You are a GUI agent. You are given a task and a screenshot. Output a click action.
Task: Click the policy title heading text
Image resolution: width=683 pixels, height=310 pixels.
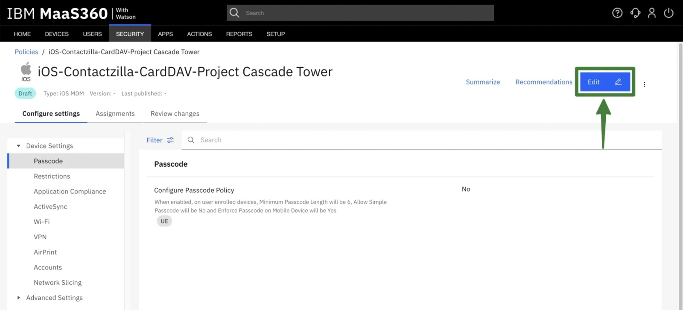185,72
